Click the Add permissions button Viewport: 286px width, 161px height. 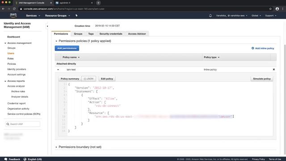pos(67,48)
